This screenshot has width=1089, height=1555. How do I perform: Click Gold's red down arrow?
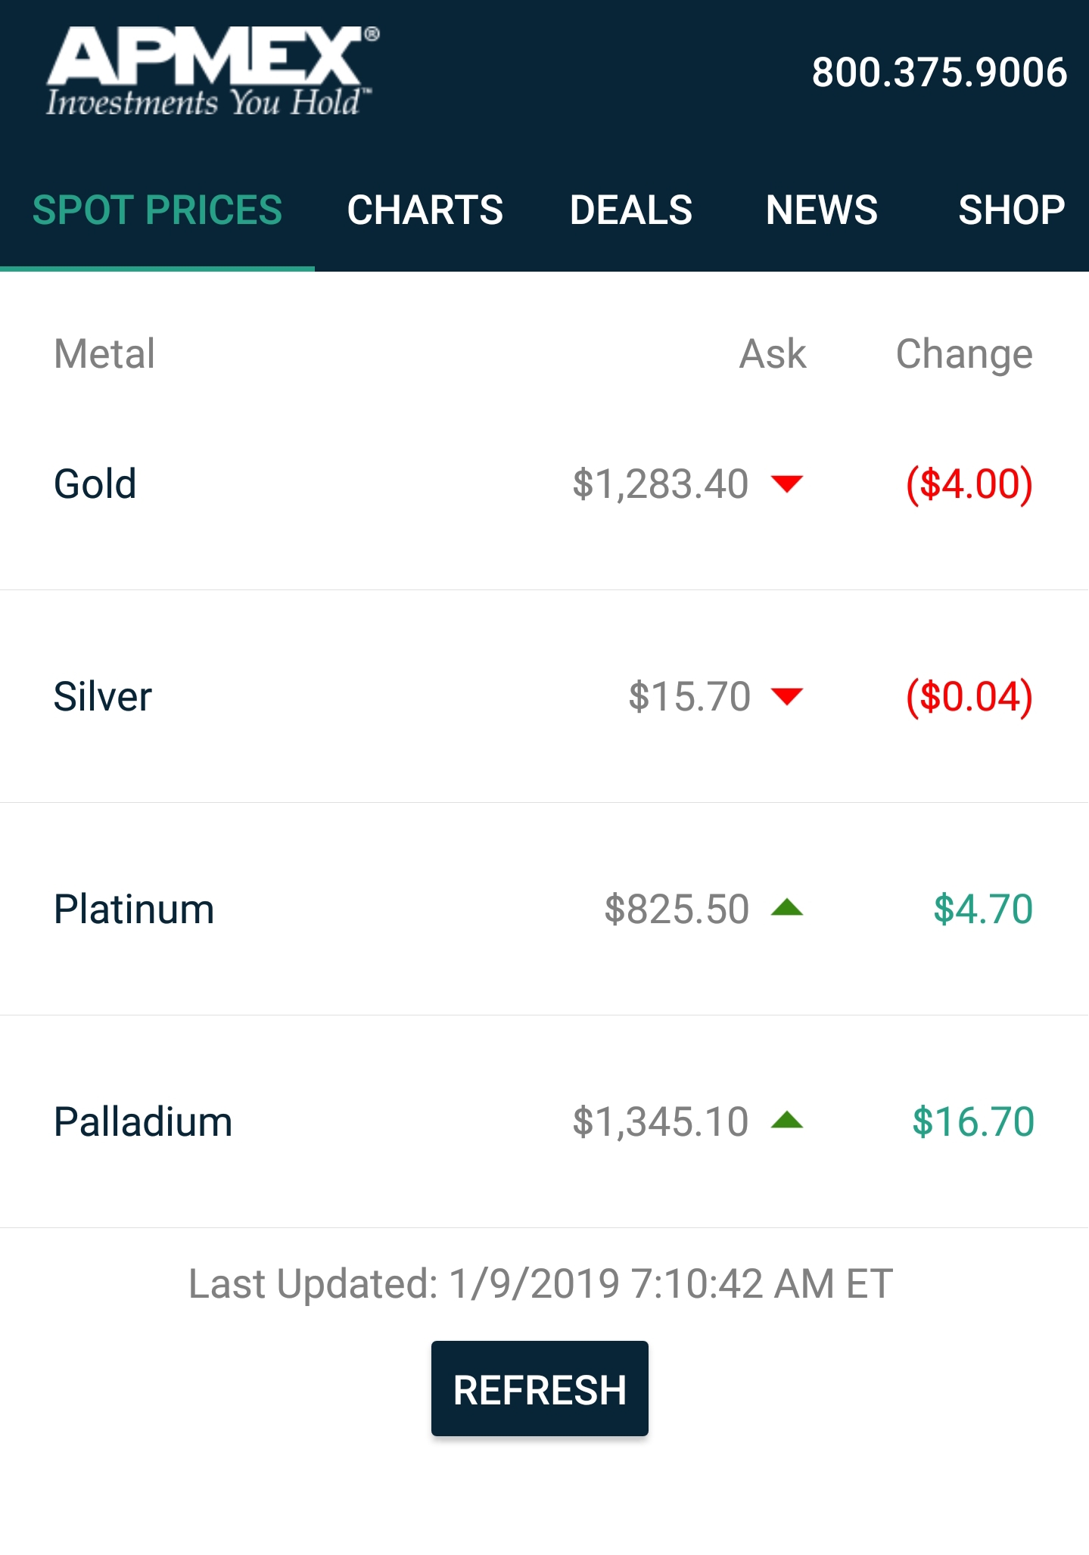click(x=787, y=484)
